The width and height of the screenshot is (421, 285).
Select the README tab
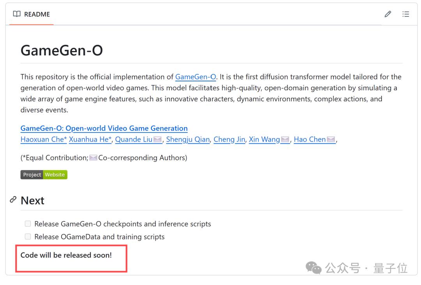pos(32,14)
